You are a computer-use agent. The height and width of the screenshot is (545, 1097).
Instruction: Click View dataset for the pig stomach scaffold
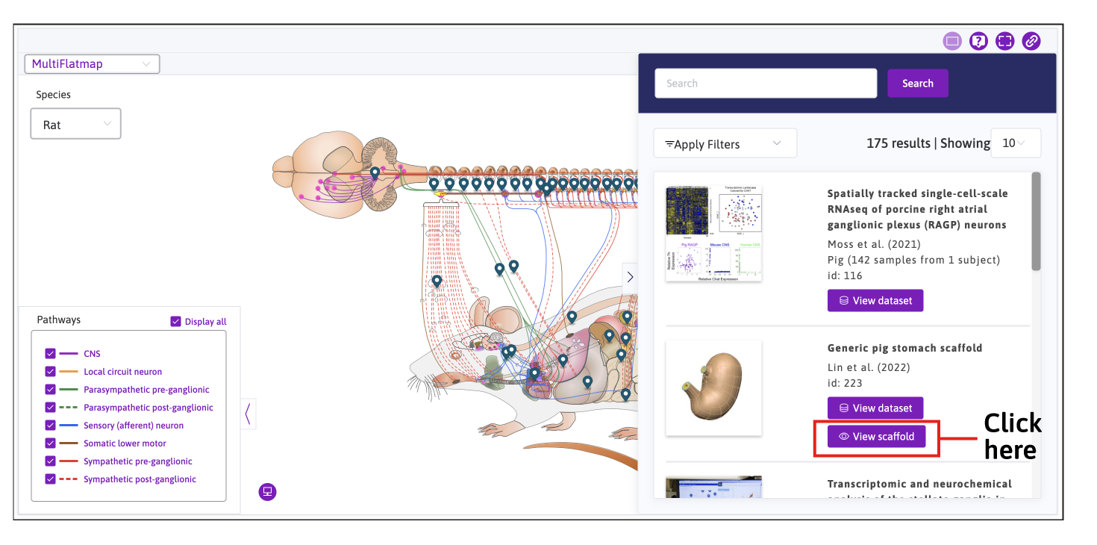875,408
